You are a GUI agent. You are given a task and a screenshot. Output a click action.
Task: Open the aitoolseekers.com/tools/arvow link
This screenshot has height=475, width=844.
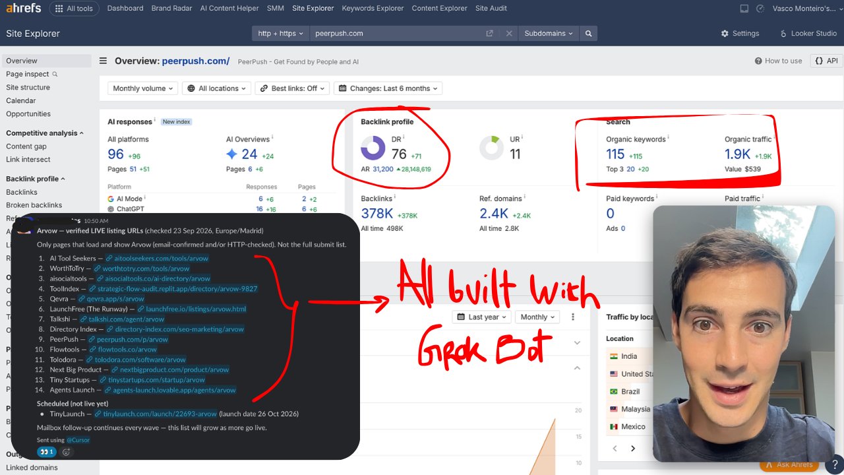(162, 259)
